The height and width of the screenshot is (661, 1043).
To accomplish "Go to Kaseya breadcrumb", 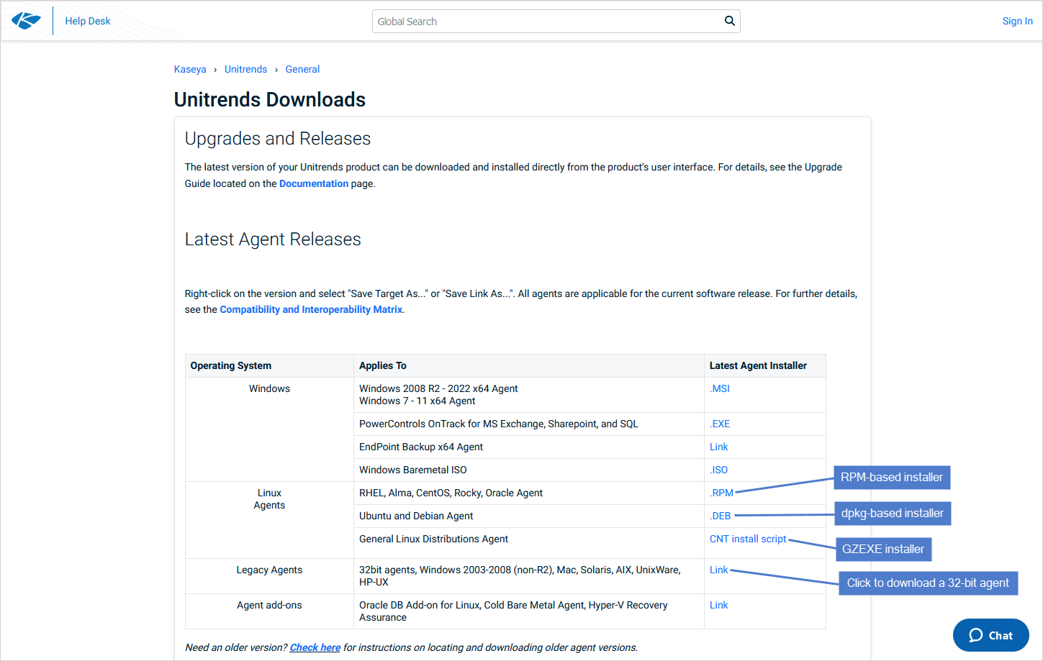I will tap(190, 69).
